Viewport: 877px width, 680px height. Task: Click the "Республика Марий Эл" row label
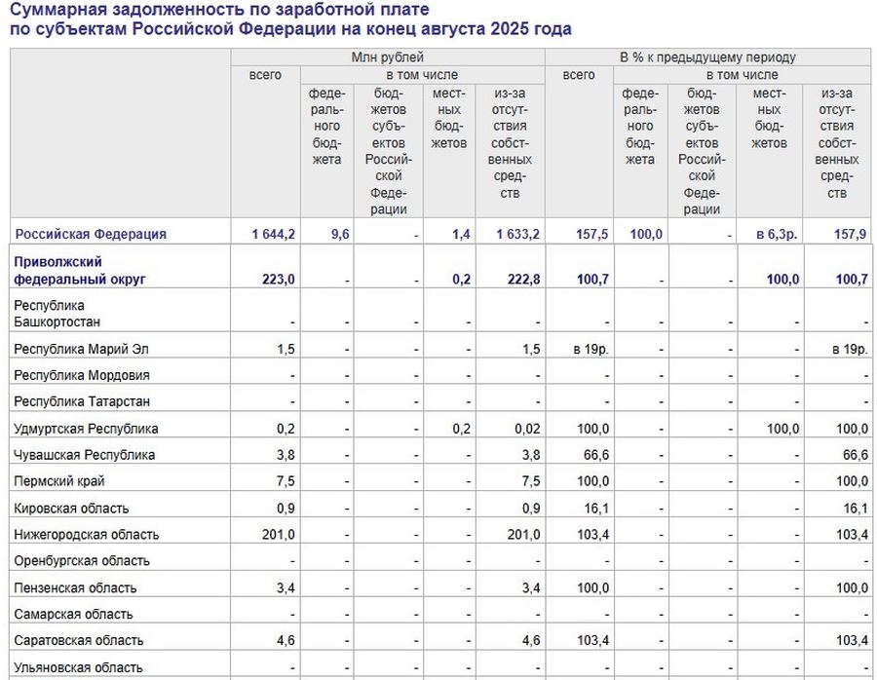coord(82,349)
